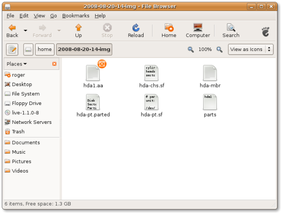Click the window menu icon in title bar
The width and height of the screenshot is (281, 213).
coord(7,7)
